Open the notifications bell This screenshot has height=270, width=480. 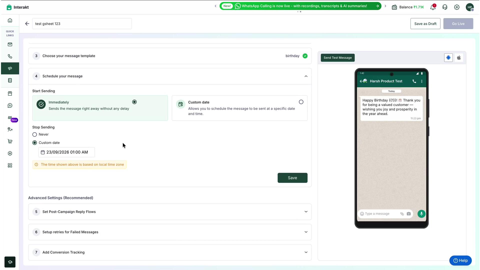click(x=433, y=7)
